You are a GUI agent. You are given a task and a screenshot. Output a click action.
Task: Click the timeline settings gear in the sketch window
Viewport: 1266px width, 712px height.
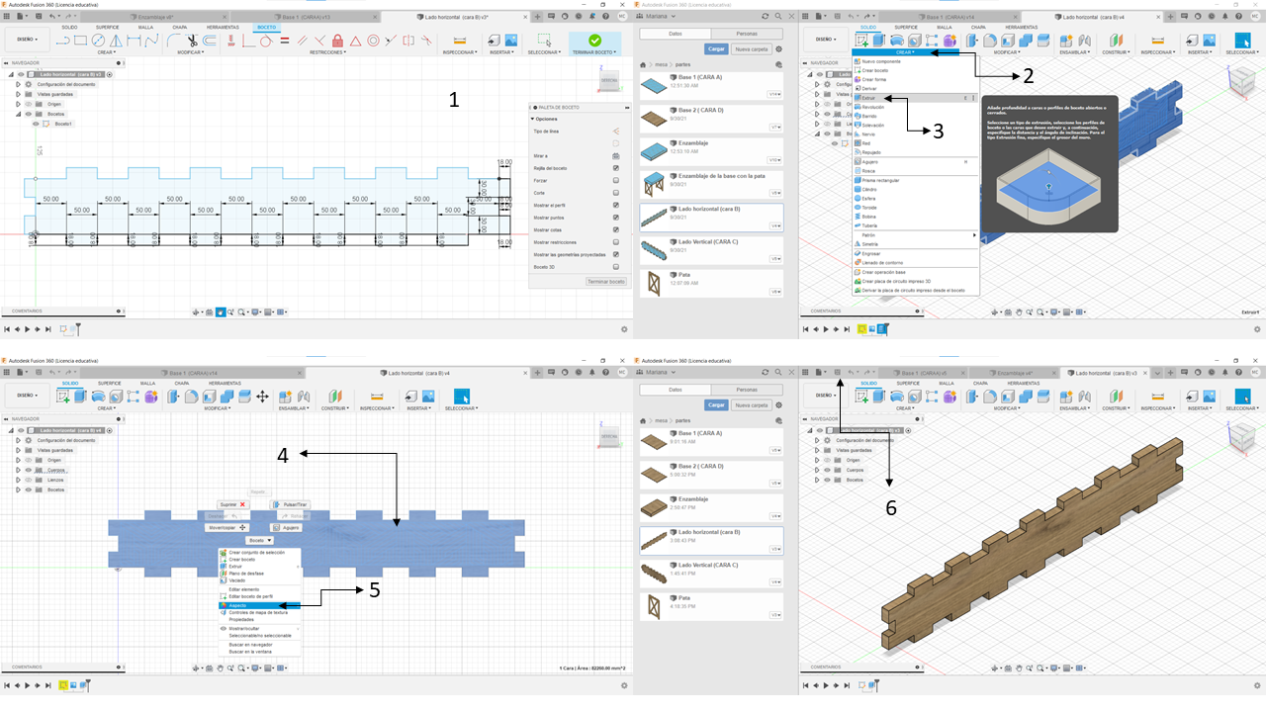[x=624, y=328]
